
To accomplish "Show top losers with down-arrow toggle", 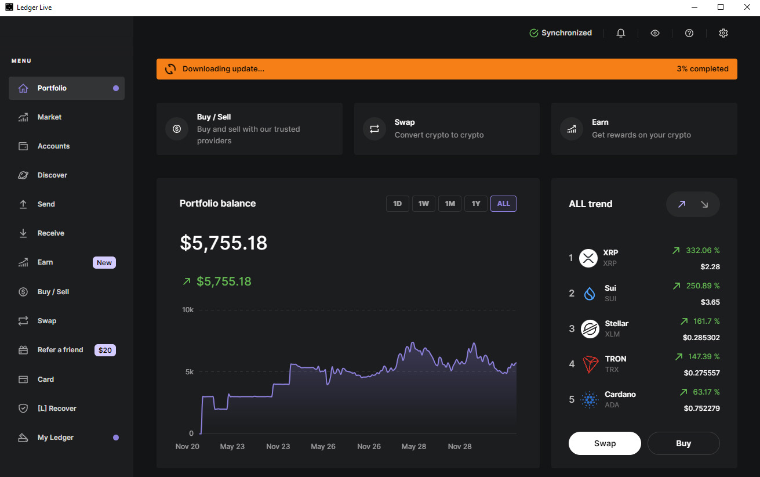I will point(704,204).
